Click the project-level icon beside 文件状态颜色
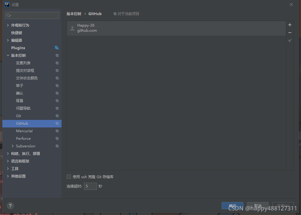This screenshot has width=301, height=215. [57, 78]
